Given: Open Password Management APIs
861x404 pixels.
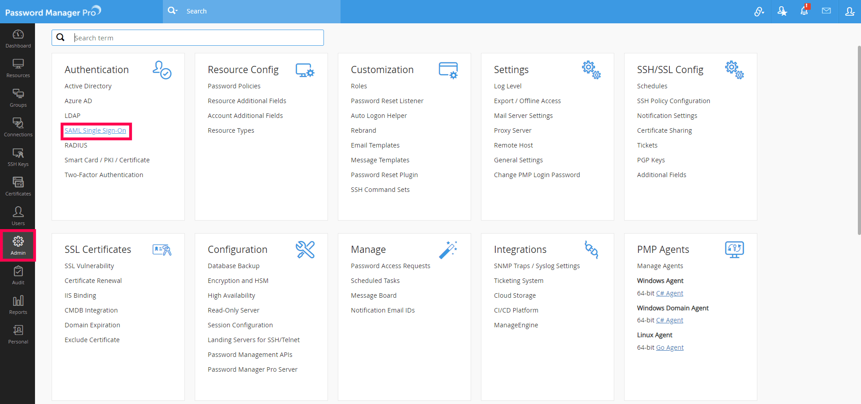Looking at the screenshot, I should point(250,355).
